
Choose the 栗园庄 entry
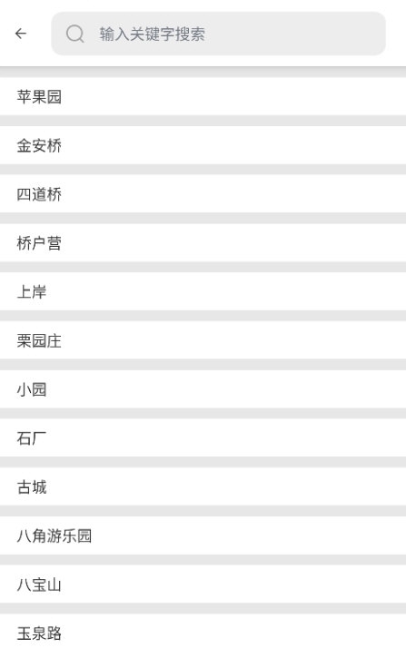click(x=203, y=340)
